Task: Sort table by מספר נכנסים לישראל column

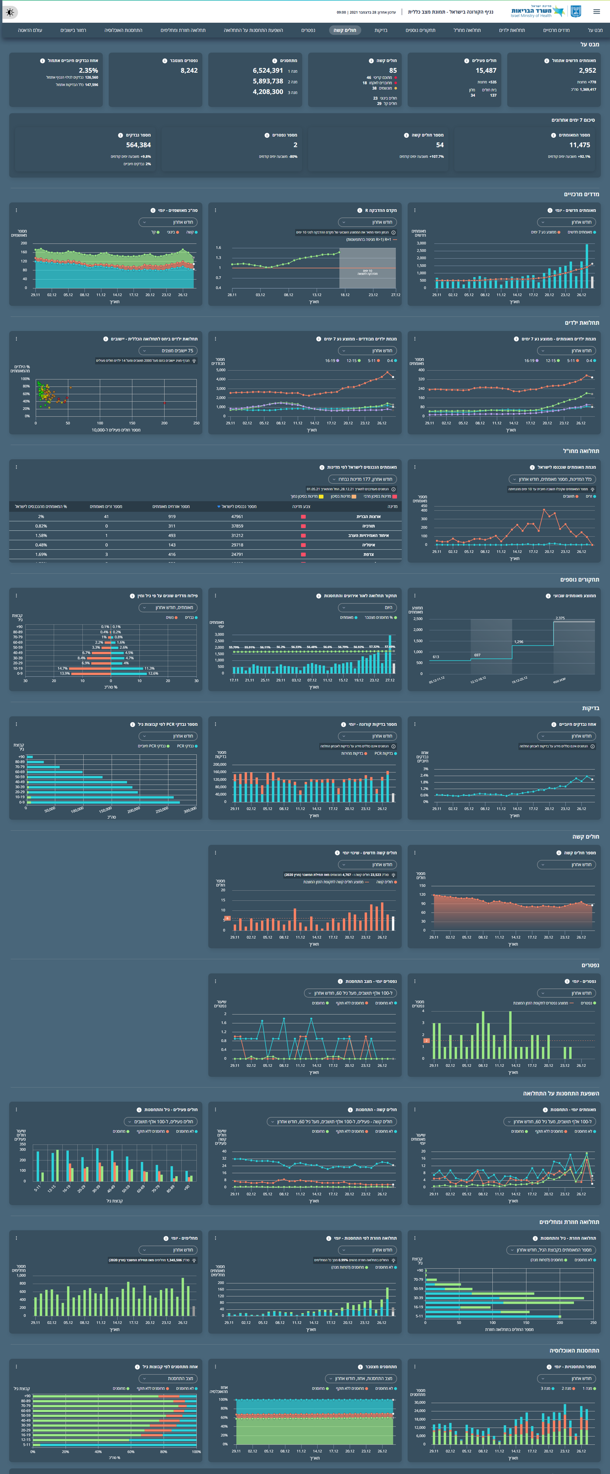Action: click(x=239, y=507)
